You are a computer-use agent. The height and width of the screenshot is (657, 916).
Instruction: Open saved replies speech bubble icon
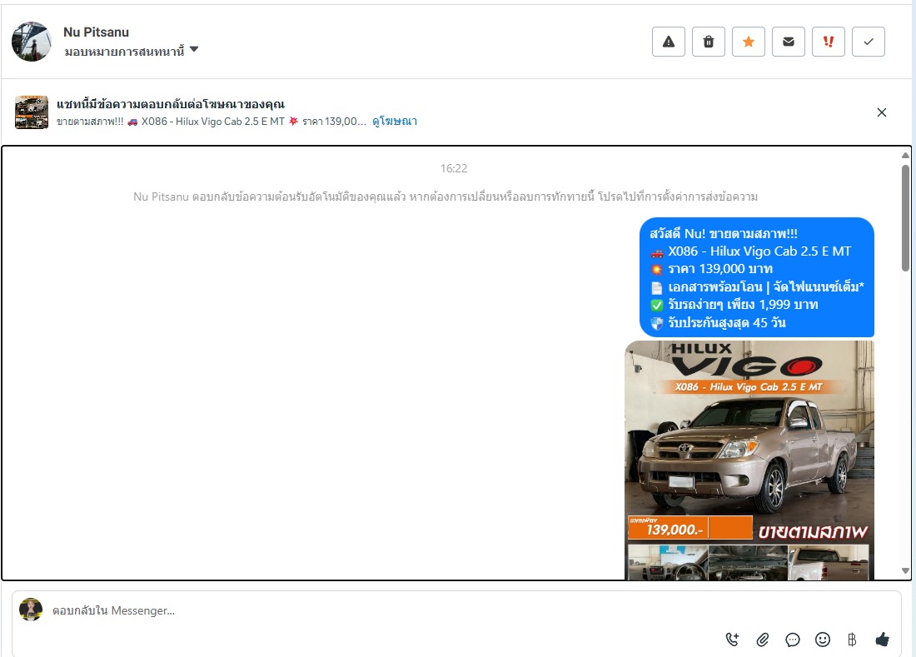pos(792,640)
